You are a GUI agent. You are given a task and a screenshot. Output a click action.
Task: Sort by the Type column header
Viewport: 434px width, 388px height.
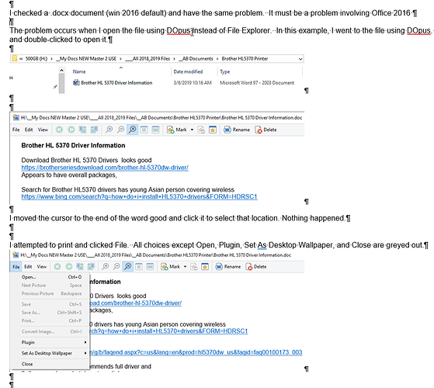click(224, 71)
